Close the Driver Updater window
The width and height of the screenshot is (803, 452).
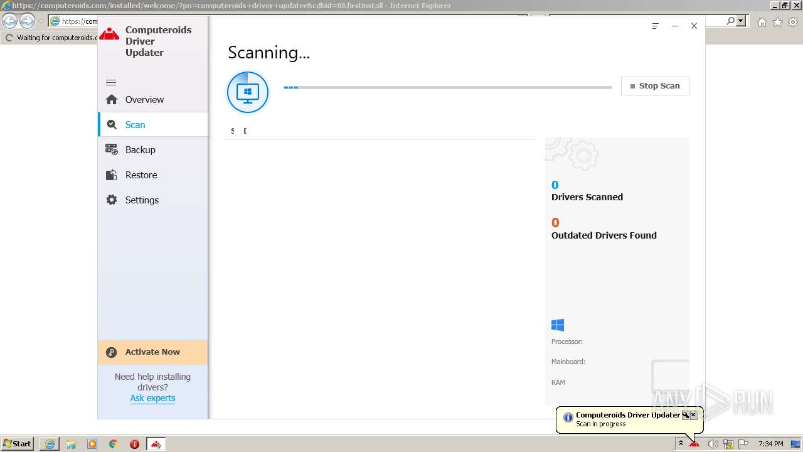694,26
